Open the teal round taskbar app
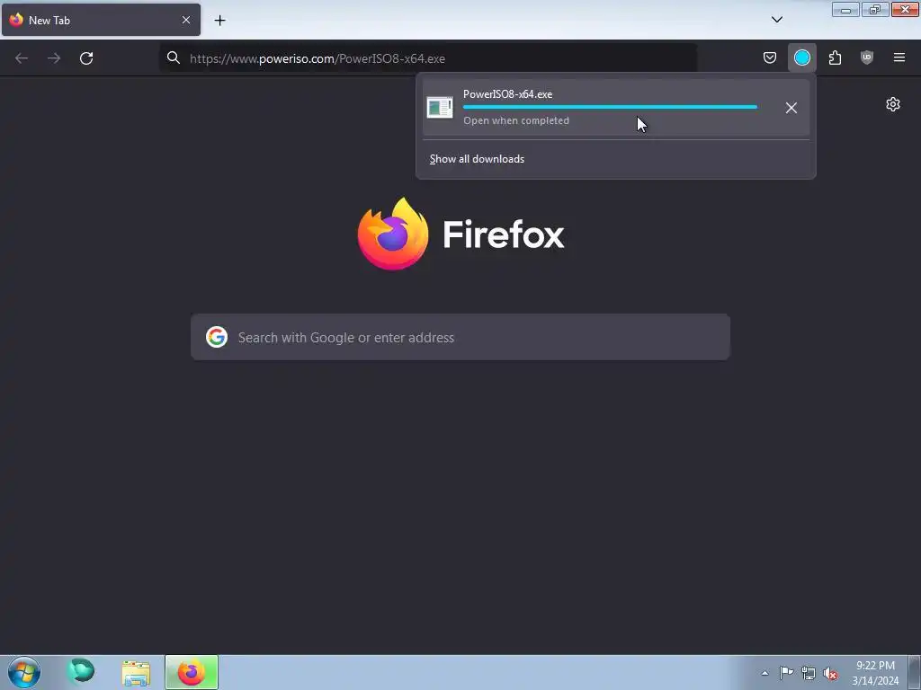921x690 pixels. point(80,671)
